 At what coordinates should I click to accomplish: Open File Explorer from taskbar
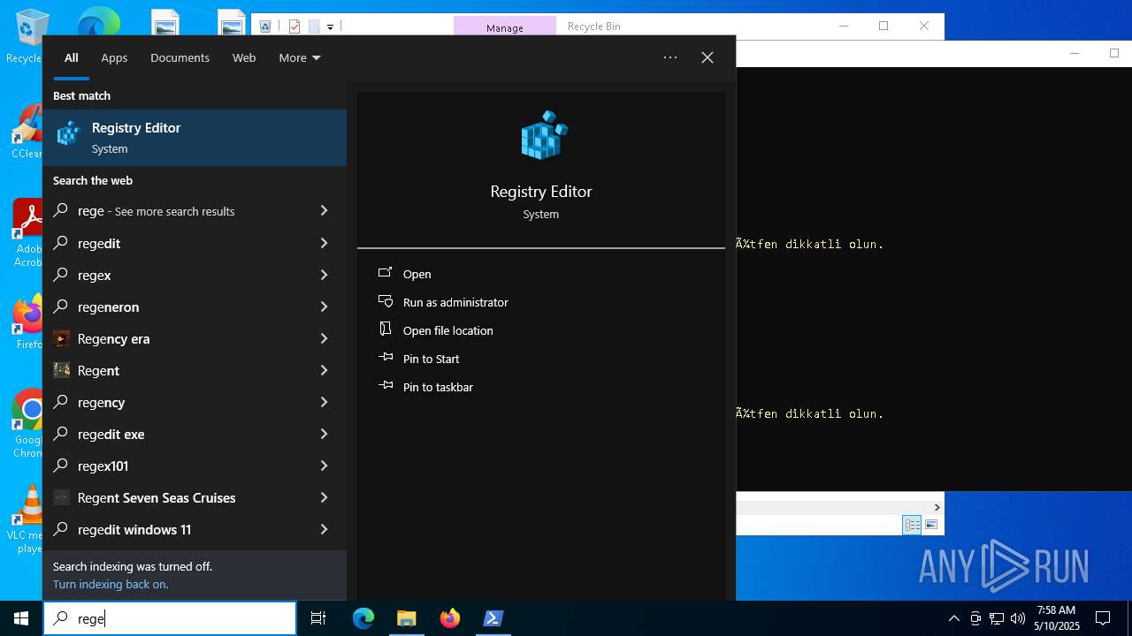click(406, 618)
